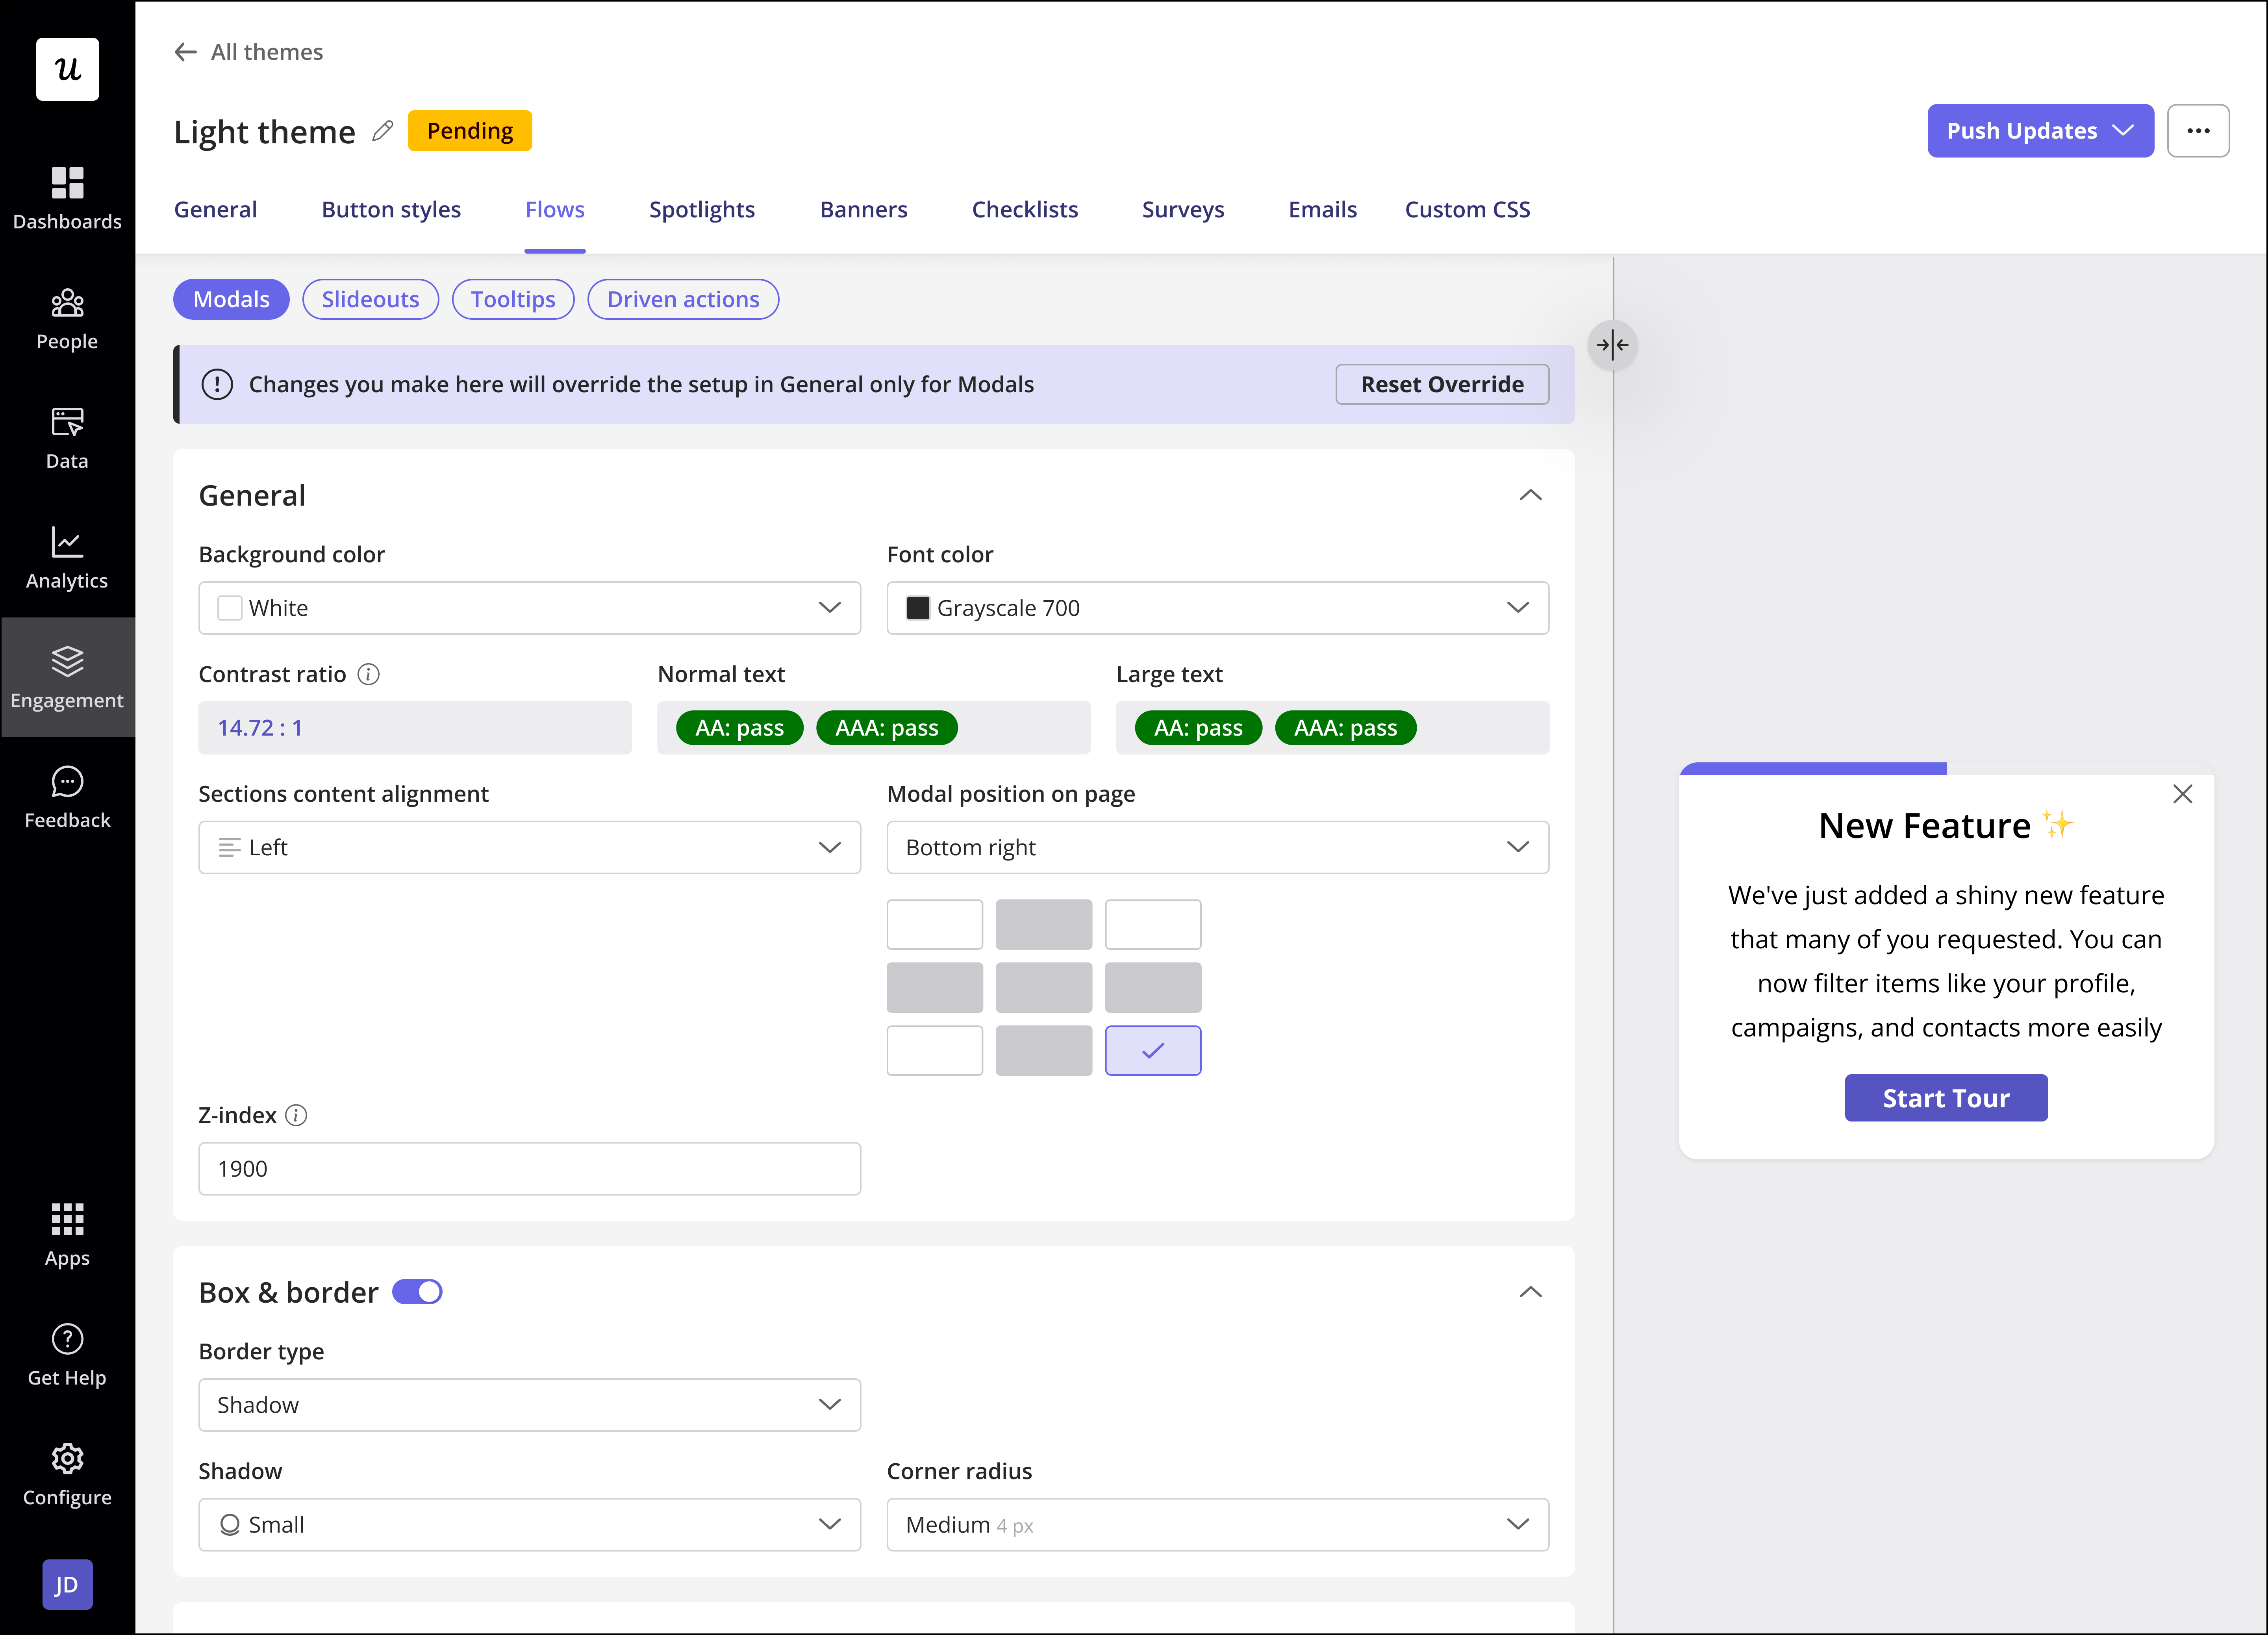Screen dimensions: 2268x1635
Task: Select the Modals pill
Action: pyautogui.click(x=231, y=299)
